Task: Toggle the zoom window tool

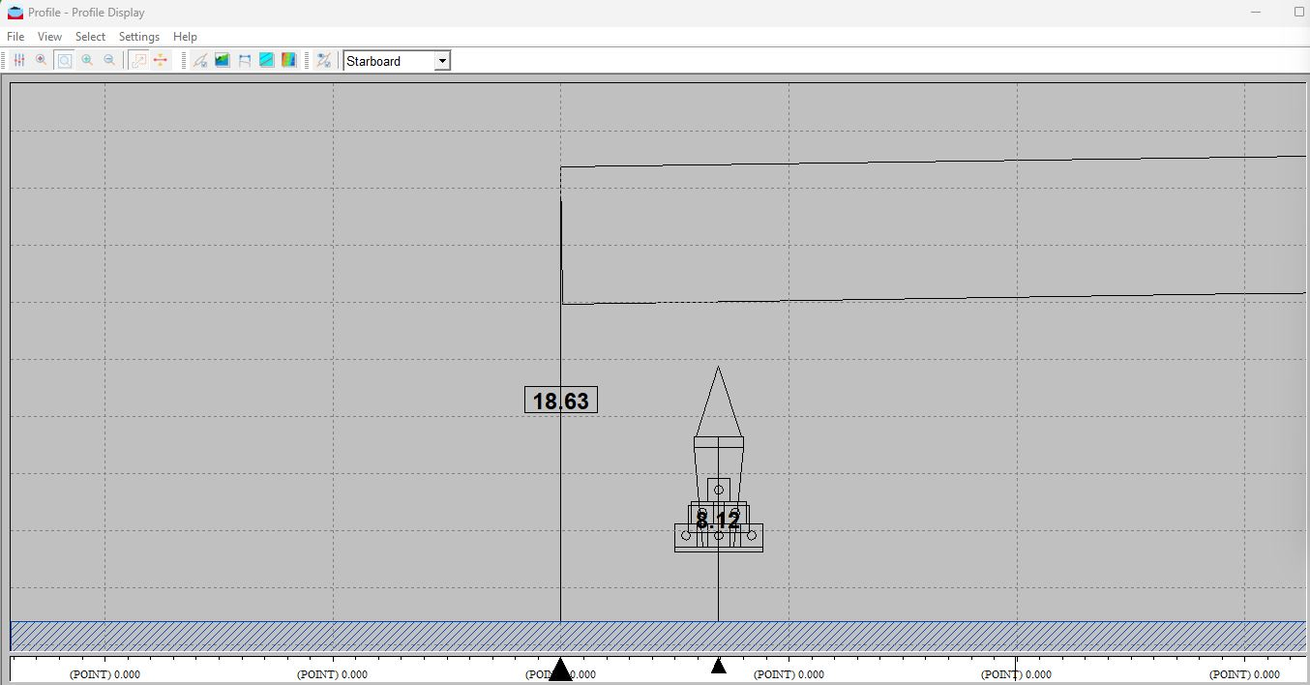Action: 64,60
